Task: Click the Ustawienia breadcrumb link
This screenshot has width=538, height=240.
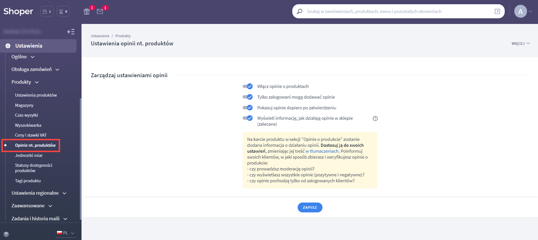Action: (100, 36)
